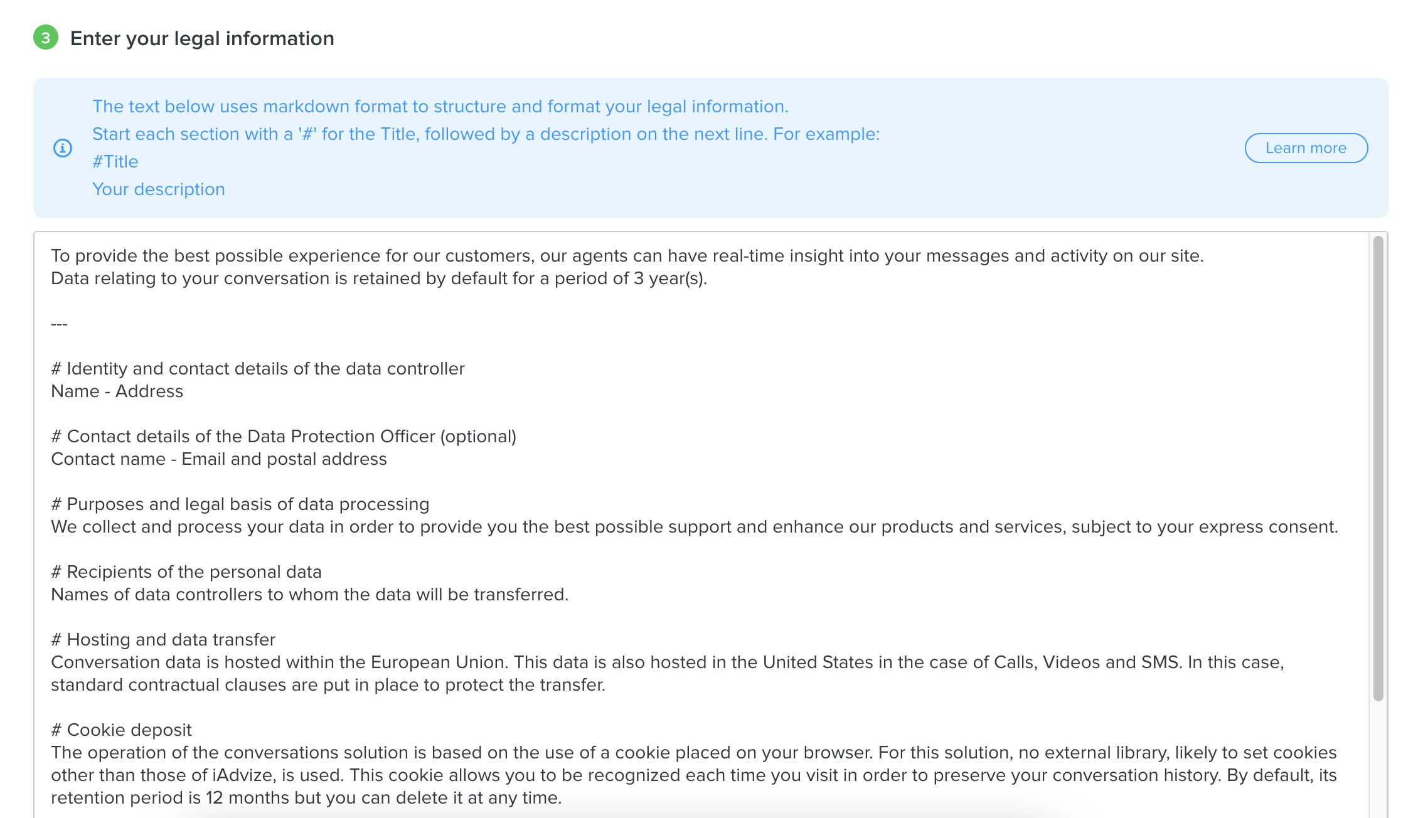Place cursor on the 'Name - Address' line
The image size is (1423, 818).
[x=117, y=391]
